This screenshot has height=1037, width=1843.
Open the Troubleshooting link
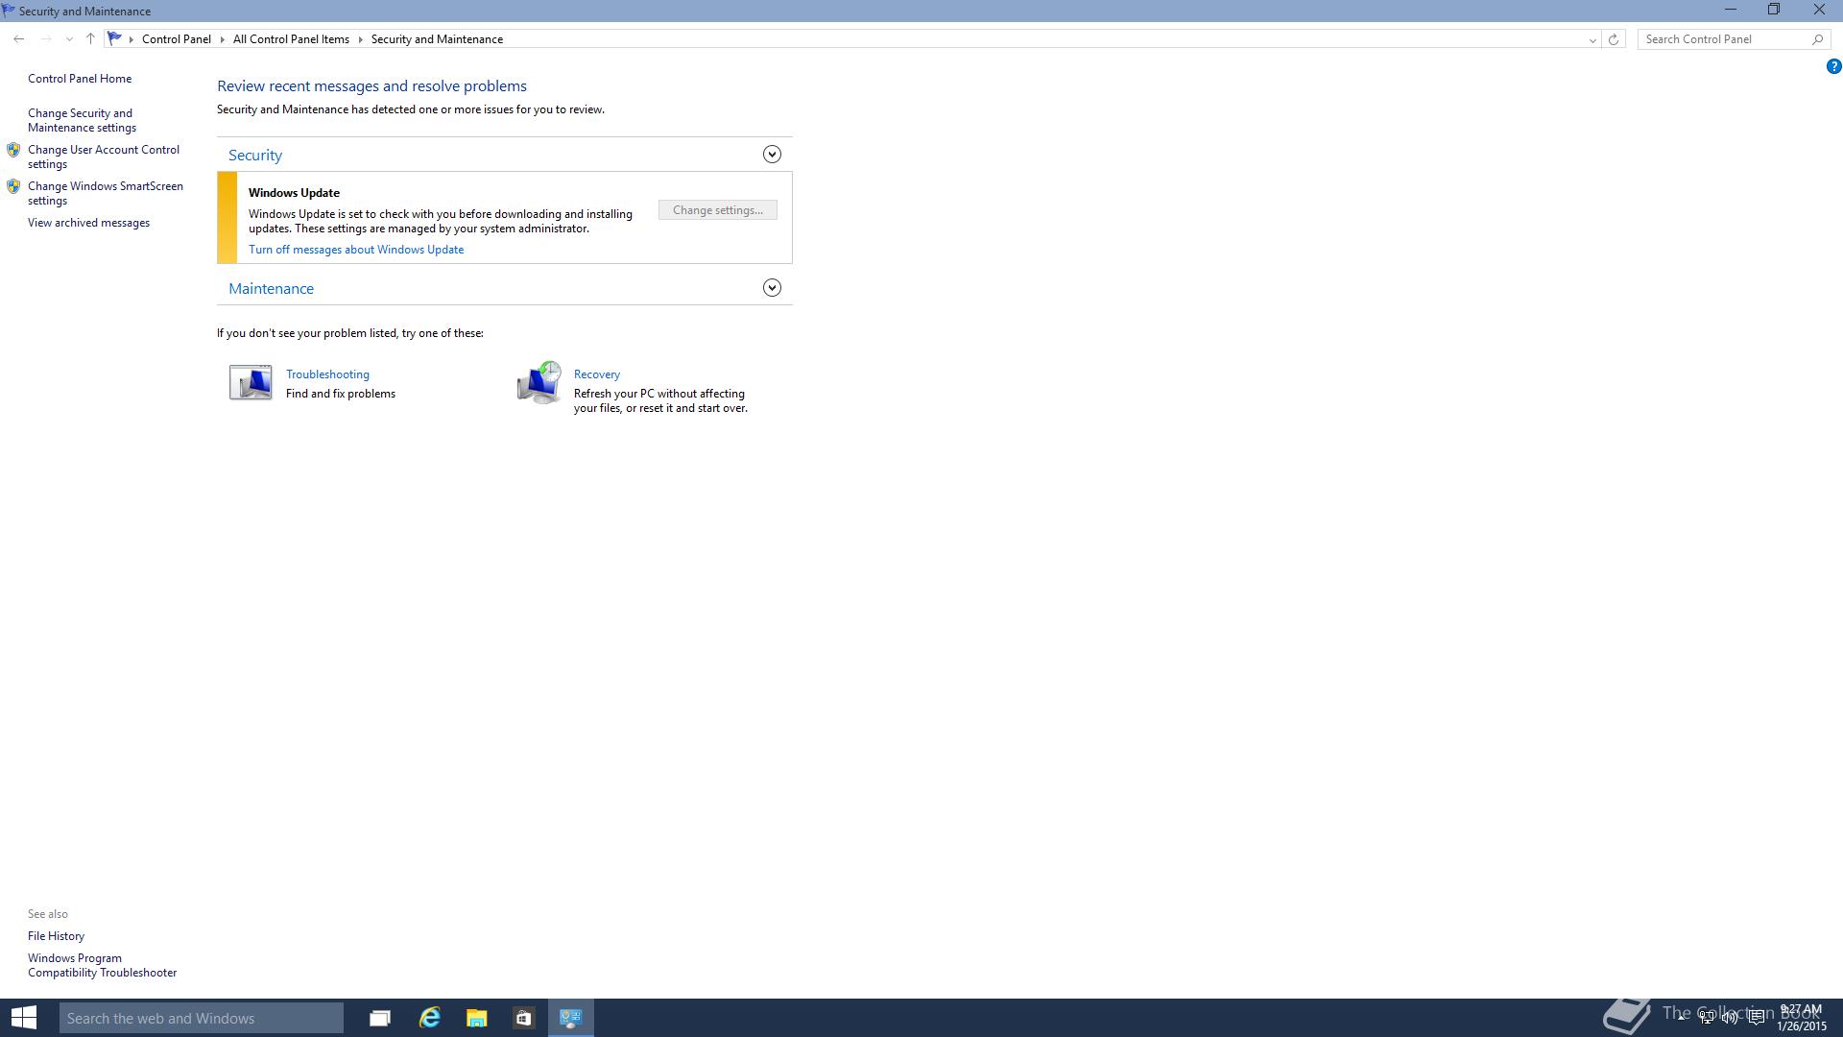coord(327,374)
